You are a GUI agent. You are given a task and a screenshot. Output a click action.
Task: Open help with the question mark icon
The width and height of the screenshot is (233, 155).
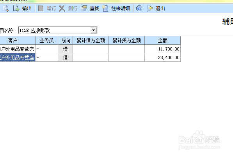pos(139,9)
